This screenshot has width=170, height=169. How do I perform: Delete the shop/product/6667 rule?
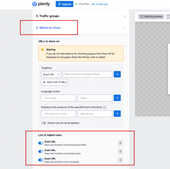pyautogui.click(x=120, y=143)
